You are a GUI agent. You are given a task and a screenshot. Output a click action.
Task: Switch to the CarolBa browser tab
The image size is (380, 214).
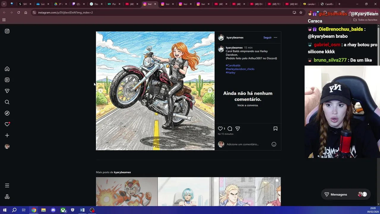327,4
